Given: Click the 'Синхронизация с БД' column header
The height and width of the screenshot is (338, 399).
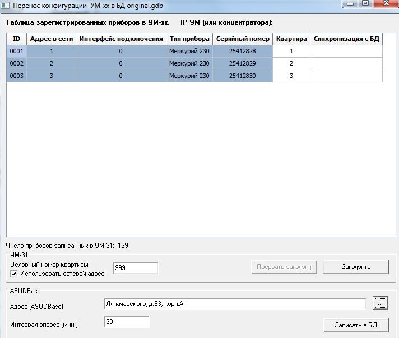Looking at the screenshot, I should point(346,39).
